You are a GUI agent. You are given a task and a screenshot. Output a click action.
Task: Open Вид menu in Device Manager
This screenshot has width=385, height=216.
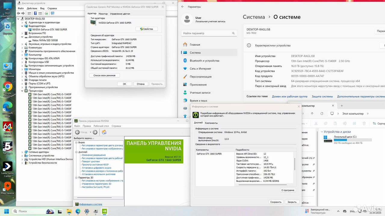42,8
